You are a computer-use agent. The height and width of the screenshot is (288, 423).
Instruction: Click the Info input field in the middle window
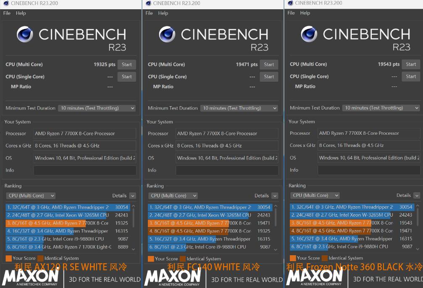227,170
